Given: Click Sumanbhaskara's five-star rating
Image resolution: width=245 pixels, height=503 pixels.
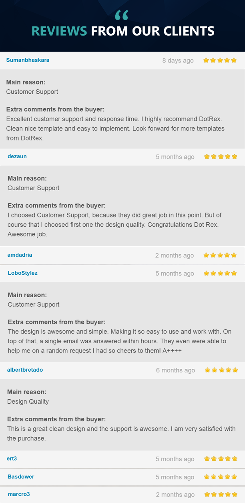Looking at the screenshot, I should 220,60.
